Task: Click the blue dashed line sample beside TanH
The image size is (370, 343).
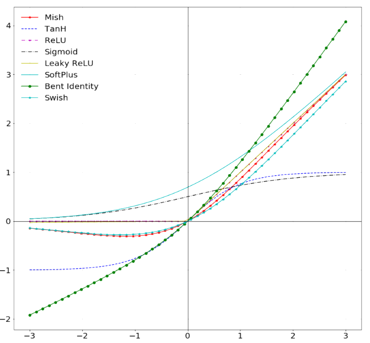Action: point(30,29)
